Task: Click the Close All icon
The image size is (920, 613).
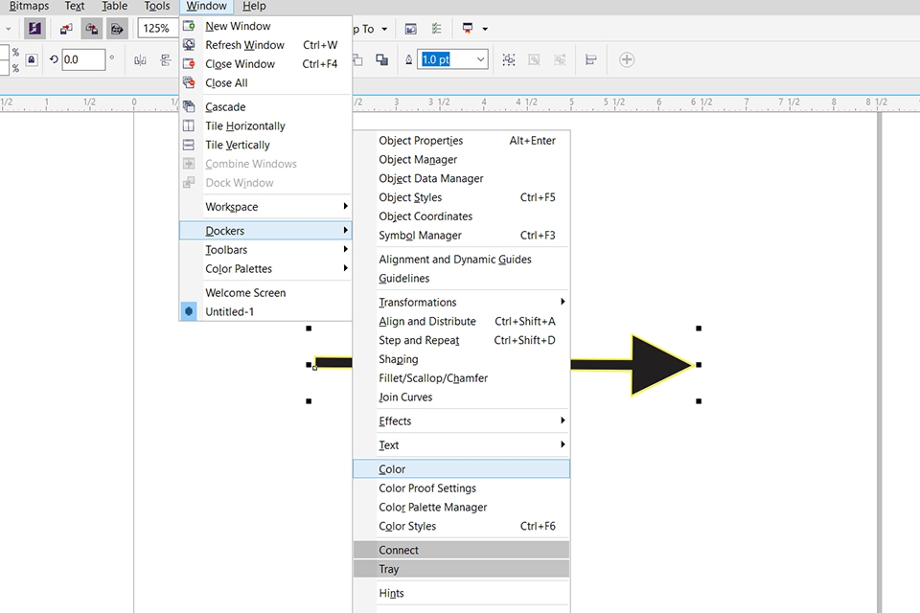Action: click(189, 83)
